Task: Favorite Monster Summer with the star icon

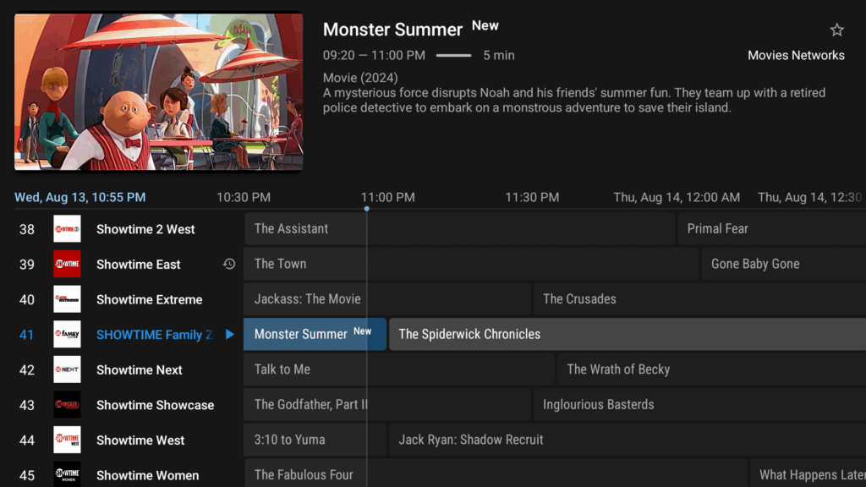Action: point(836,30)
